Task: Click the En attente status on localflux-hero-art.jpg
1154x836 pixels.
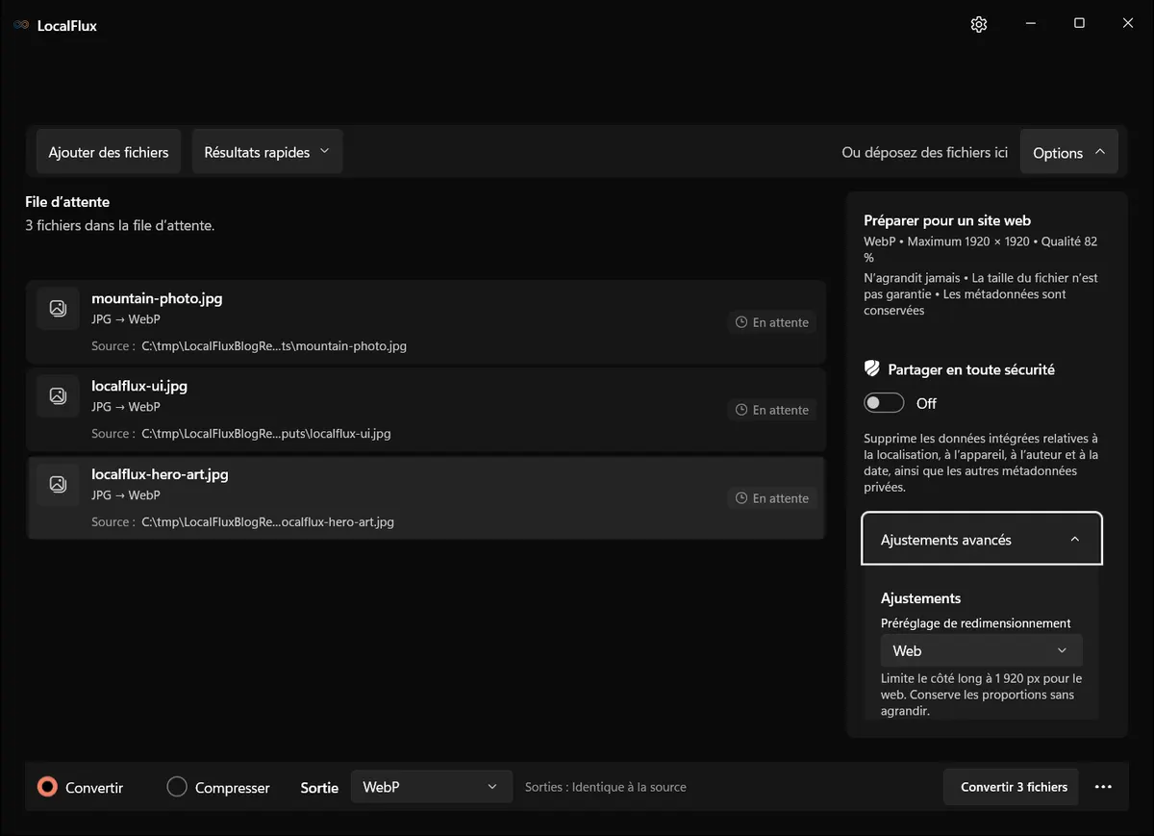Action: click(772, 498)
